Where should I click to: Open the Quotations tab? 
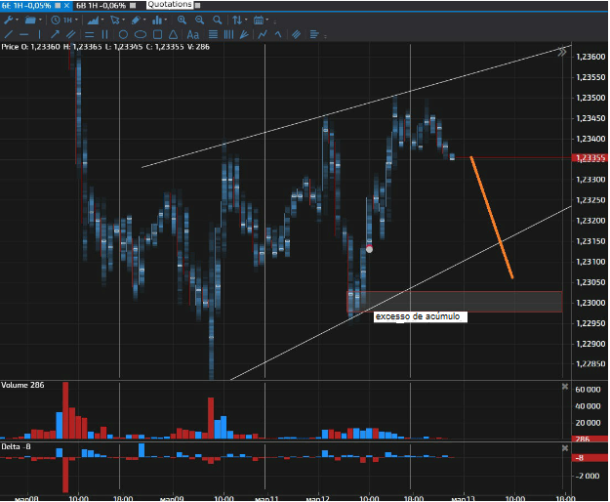click(169, 5)
